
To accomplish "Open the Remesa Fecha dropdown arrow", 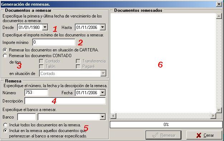I will tap(103, 92).
